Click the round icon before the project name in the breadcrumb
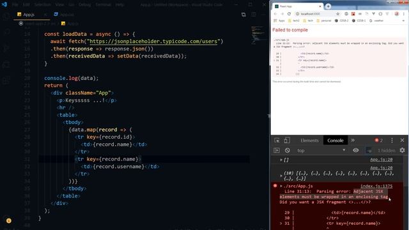The image size is (409, 230). point(21,24)
